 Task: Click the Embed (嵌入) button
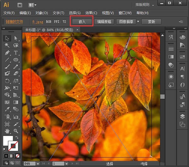click(x=82, y=22)
